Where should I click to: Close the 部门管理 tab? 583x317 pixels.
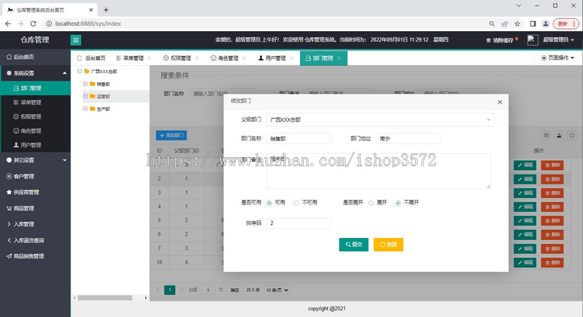(339, 58)
